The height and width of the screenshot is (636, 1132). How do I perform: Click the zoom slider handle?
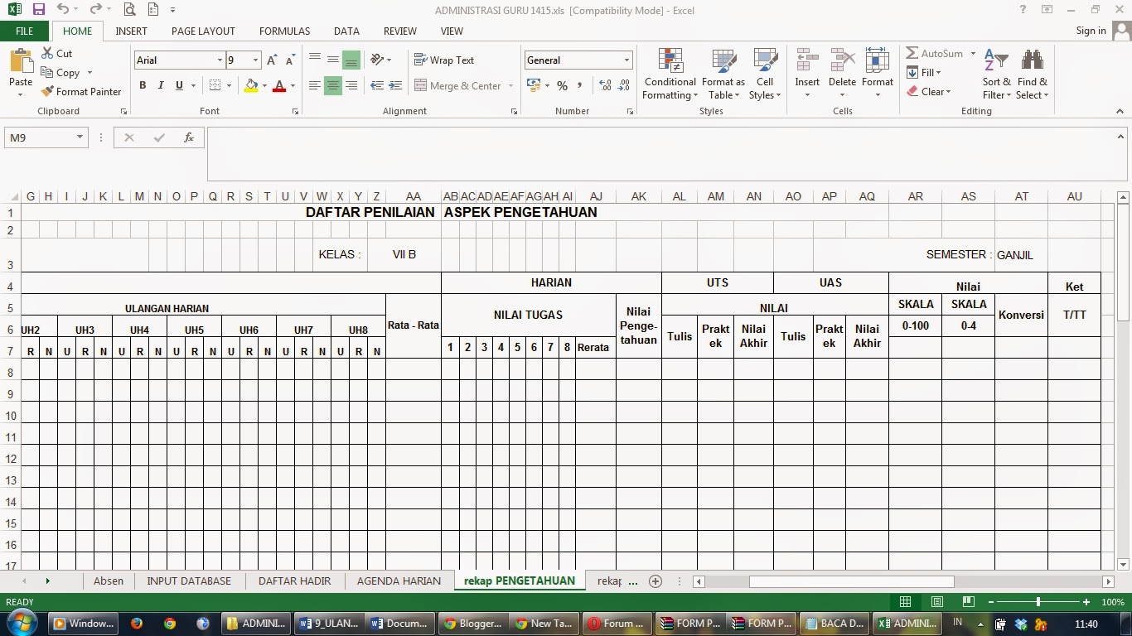tap(1038, 602)
